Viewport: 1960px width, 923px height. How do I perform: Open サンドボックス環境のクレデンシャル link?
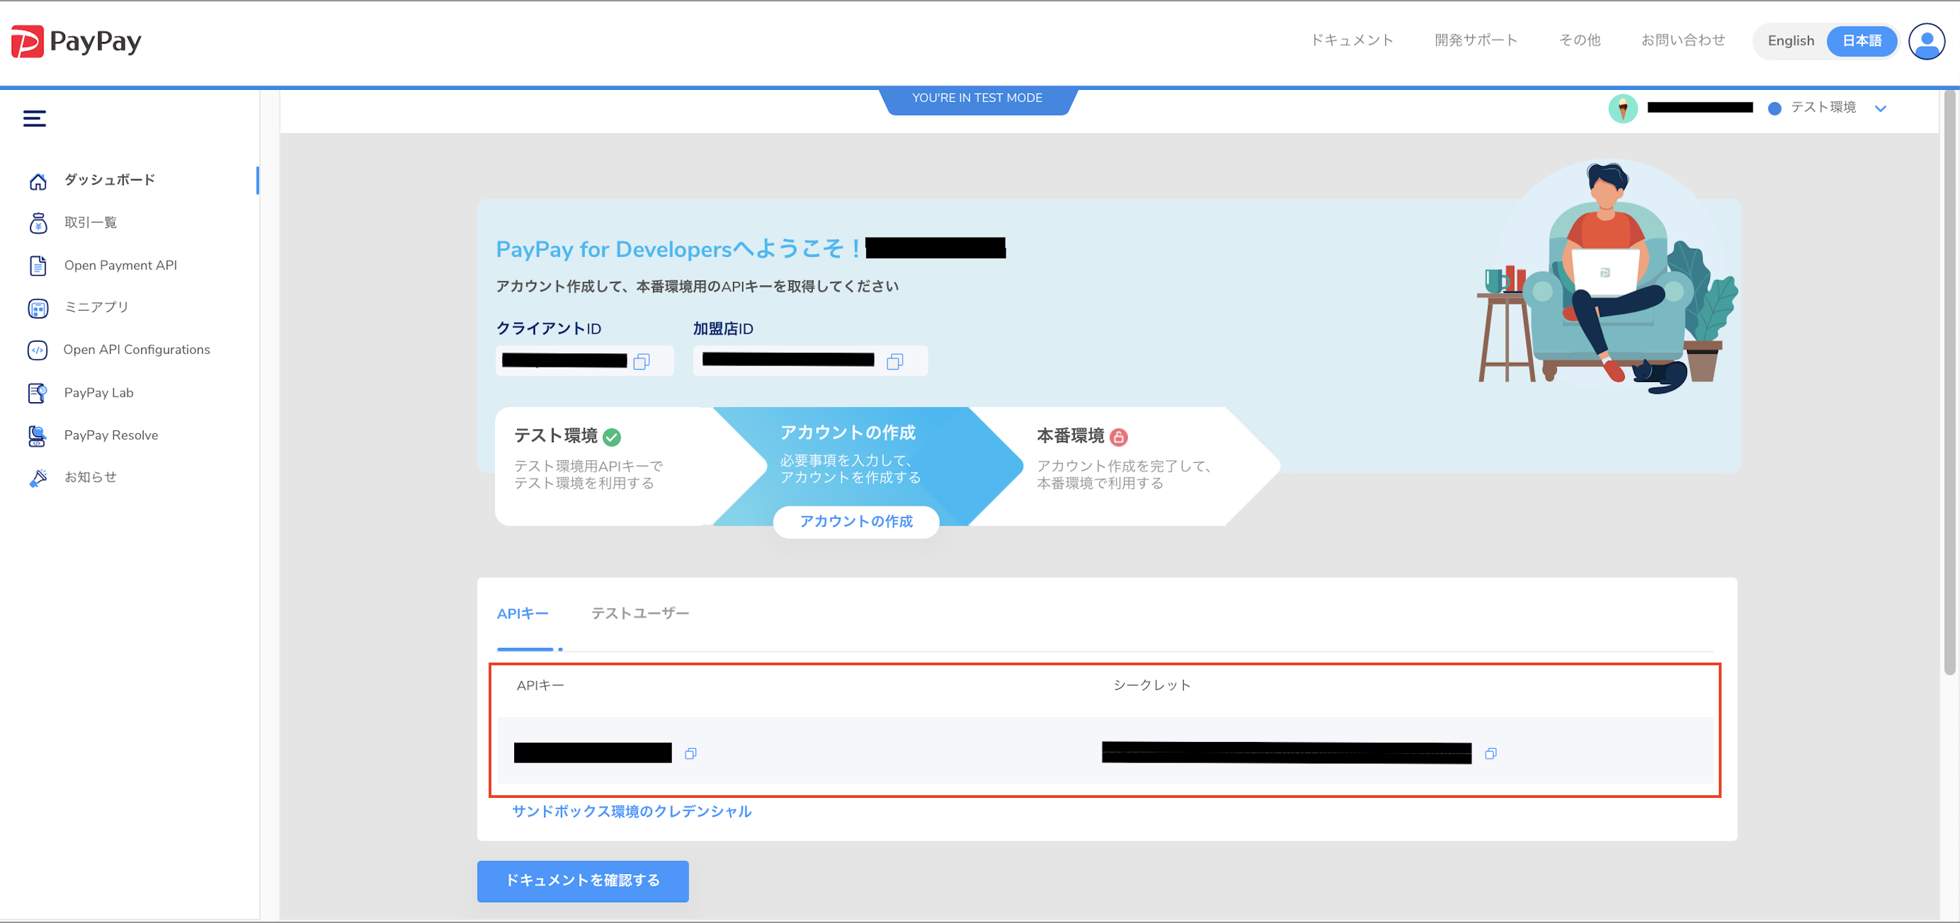pos(632,811)
